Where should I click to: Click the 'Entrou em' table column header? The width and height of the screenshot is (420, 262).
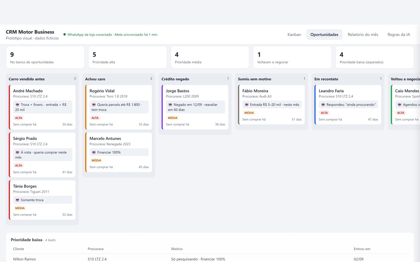362,249
